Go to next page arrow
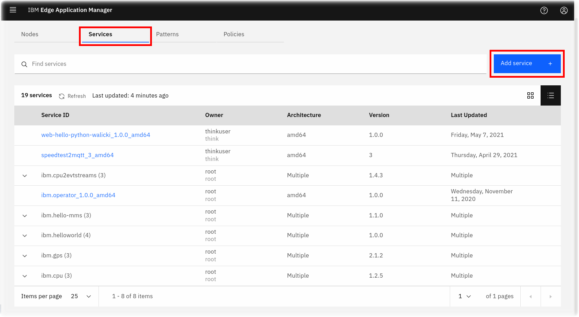Viewport: 579px width, 317px height. click(551, 296)
